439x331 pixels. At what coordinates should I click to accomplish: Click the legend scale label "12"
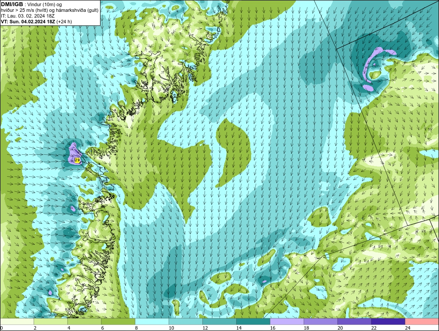205,328
